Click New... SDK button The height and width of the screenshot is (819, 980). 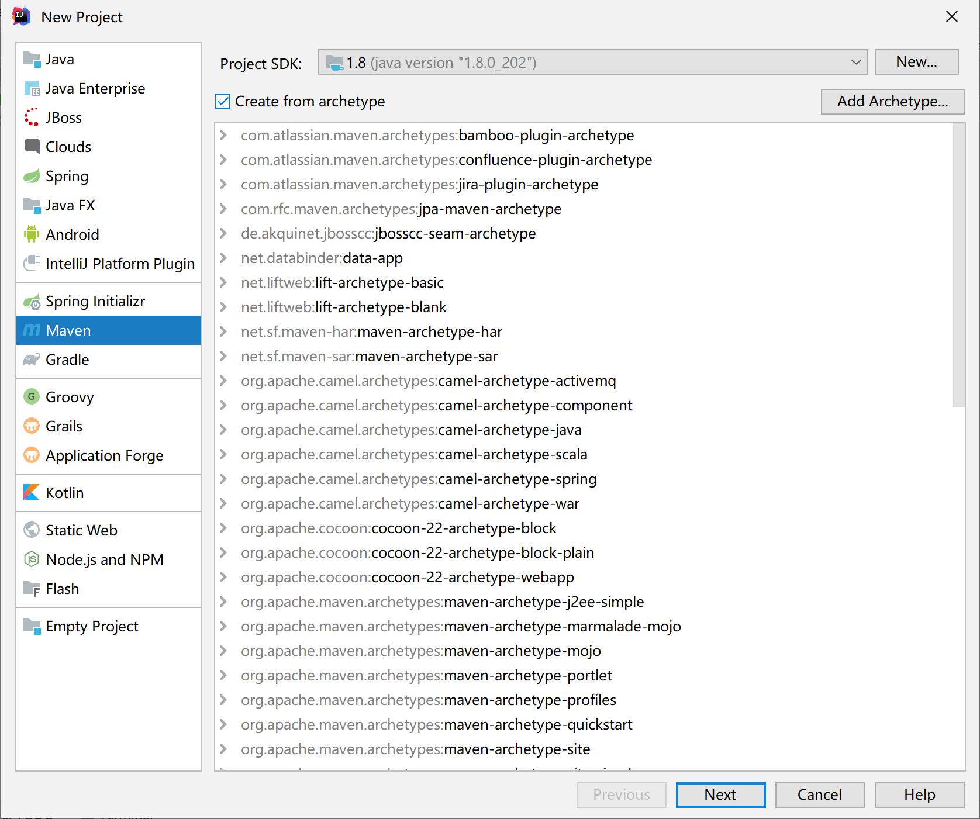pyautogui.click(x=916, y=62)
